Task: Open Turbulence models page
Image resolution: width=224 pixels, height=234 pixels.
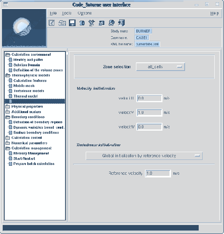Action: click(29, 91)
